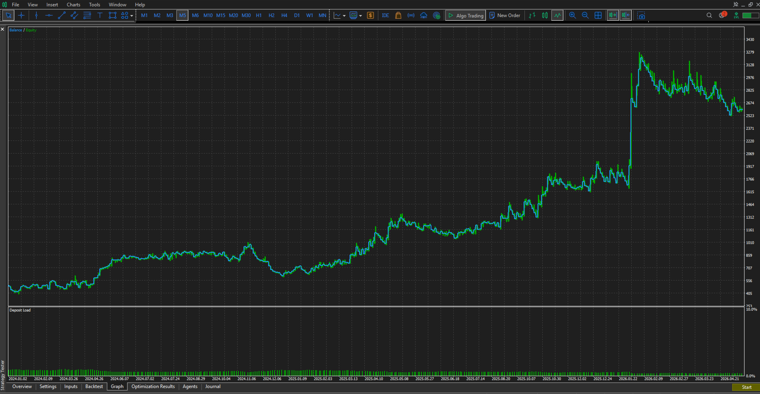Viewport: 760px width, 394px height.
Task: Open the MetaEditor IDE icon
Action: click(x=385, y=15)
